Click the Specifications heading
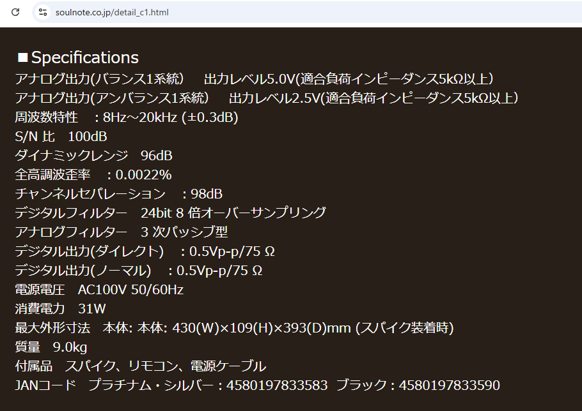 [x=84, y=57]
